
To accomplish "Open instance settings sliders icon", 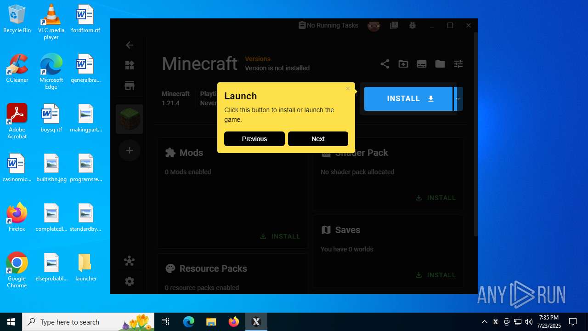I will coord(458,64).
